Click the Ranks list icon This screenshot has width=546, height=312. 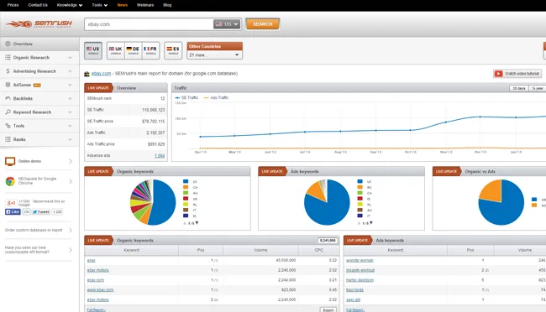point(8,139)
